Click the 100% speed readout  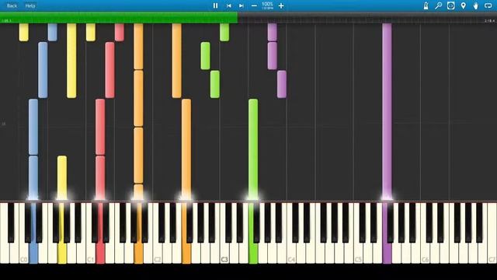coord(267,4)
